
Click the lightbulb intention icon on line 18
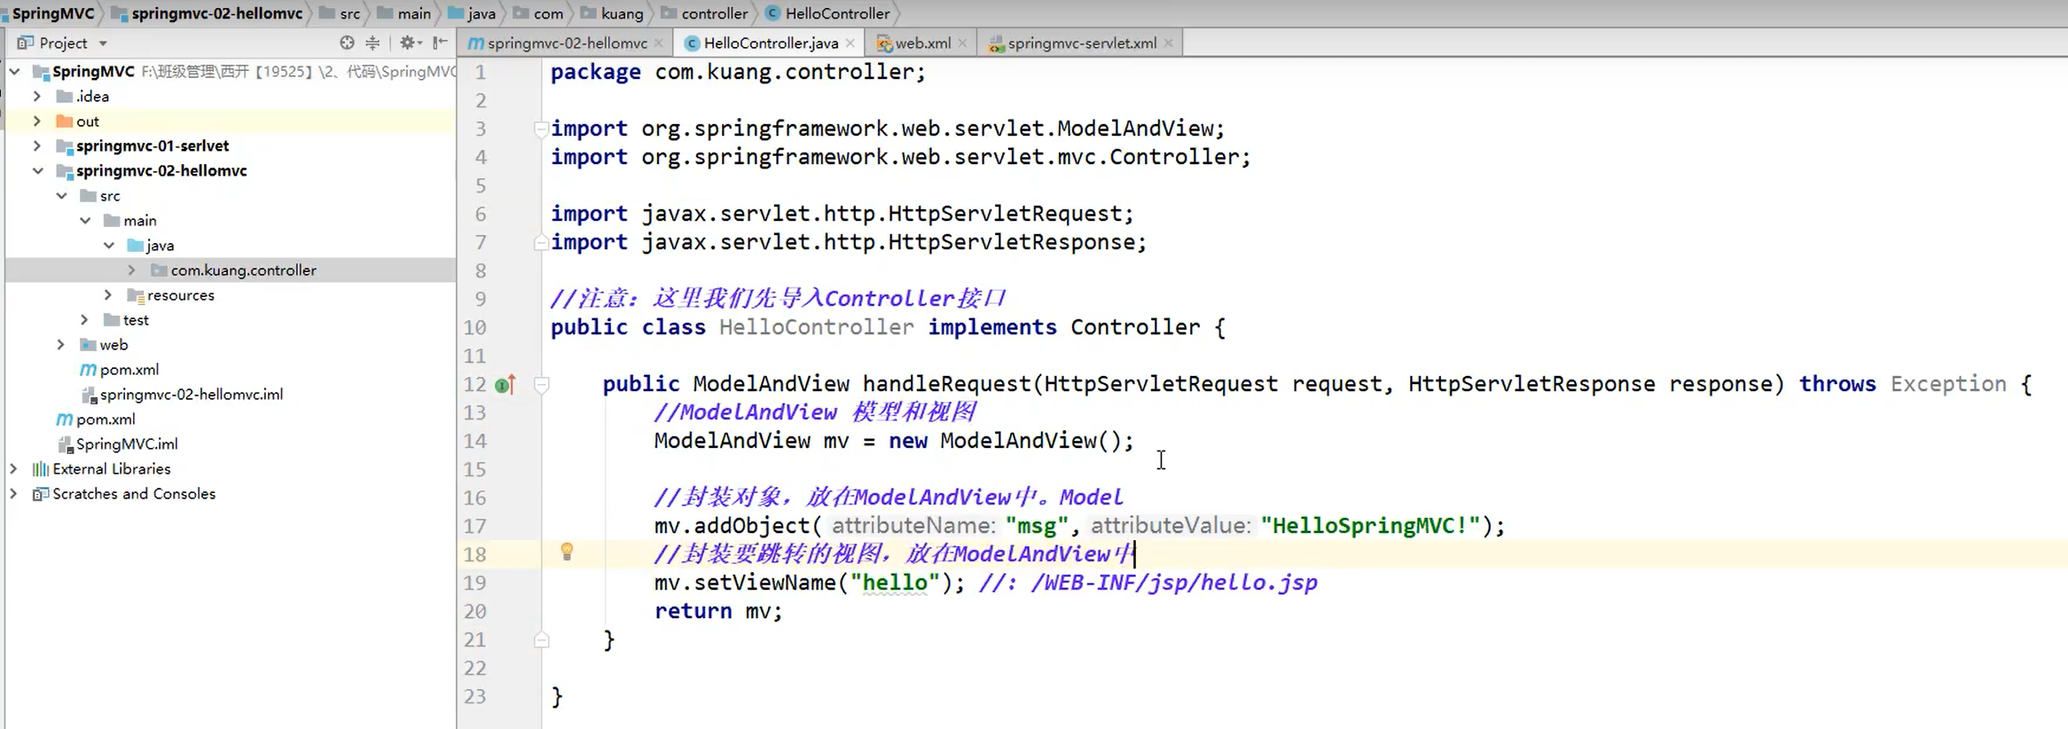coord(567,552)
